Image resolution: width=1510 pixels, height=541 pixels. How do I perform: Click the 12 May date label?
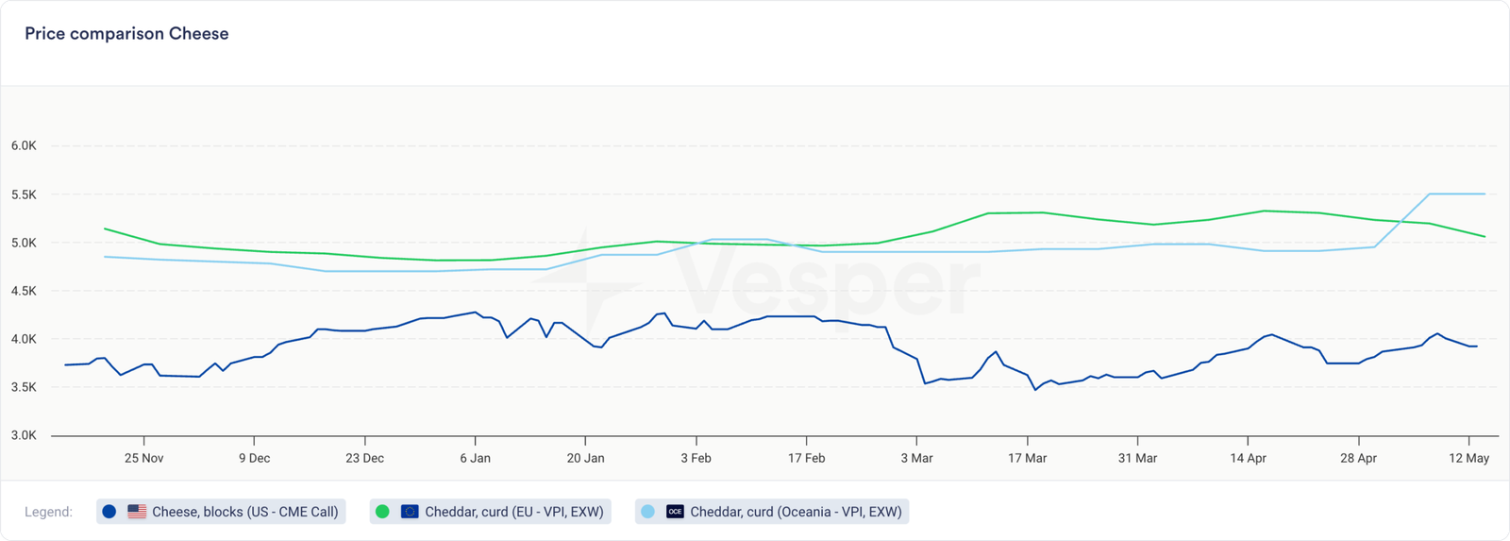(1468, 458)
